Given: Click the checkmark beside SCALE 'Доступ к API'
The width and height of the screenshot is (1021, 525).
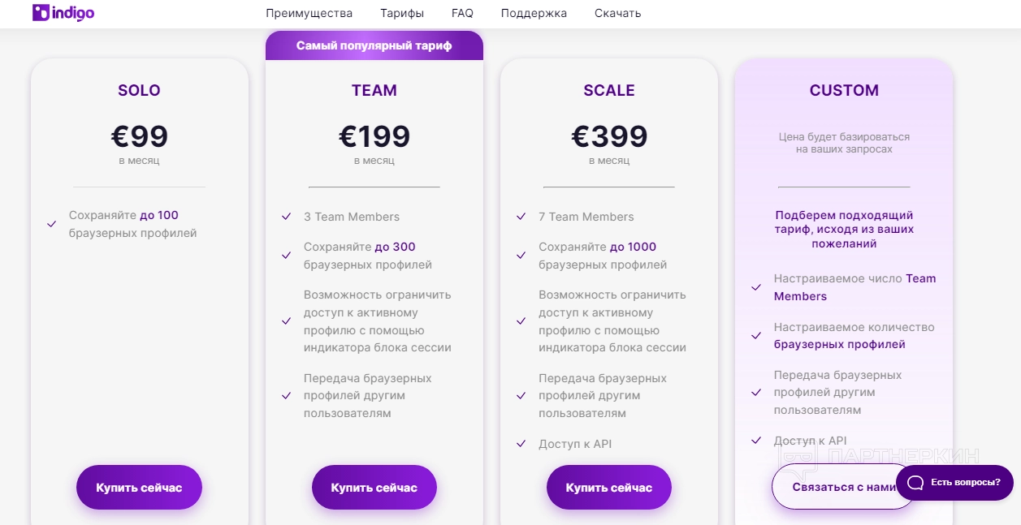Looking at the screenshot, I should (521, 444).
